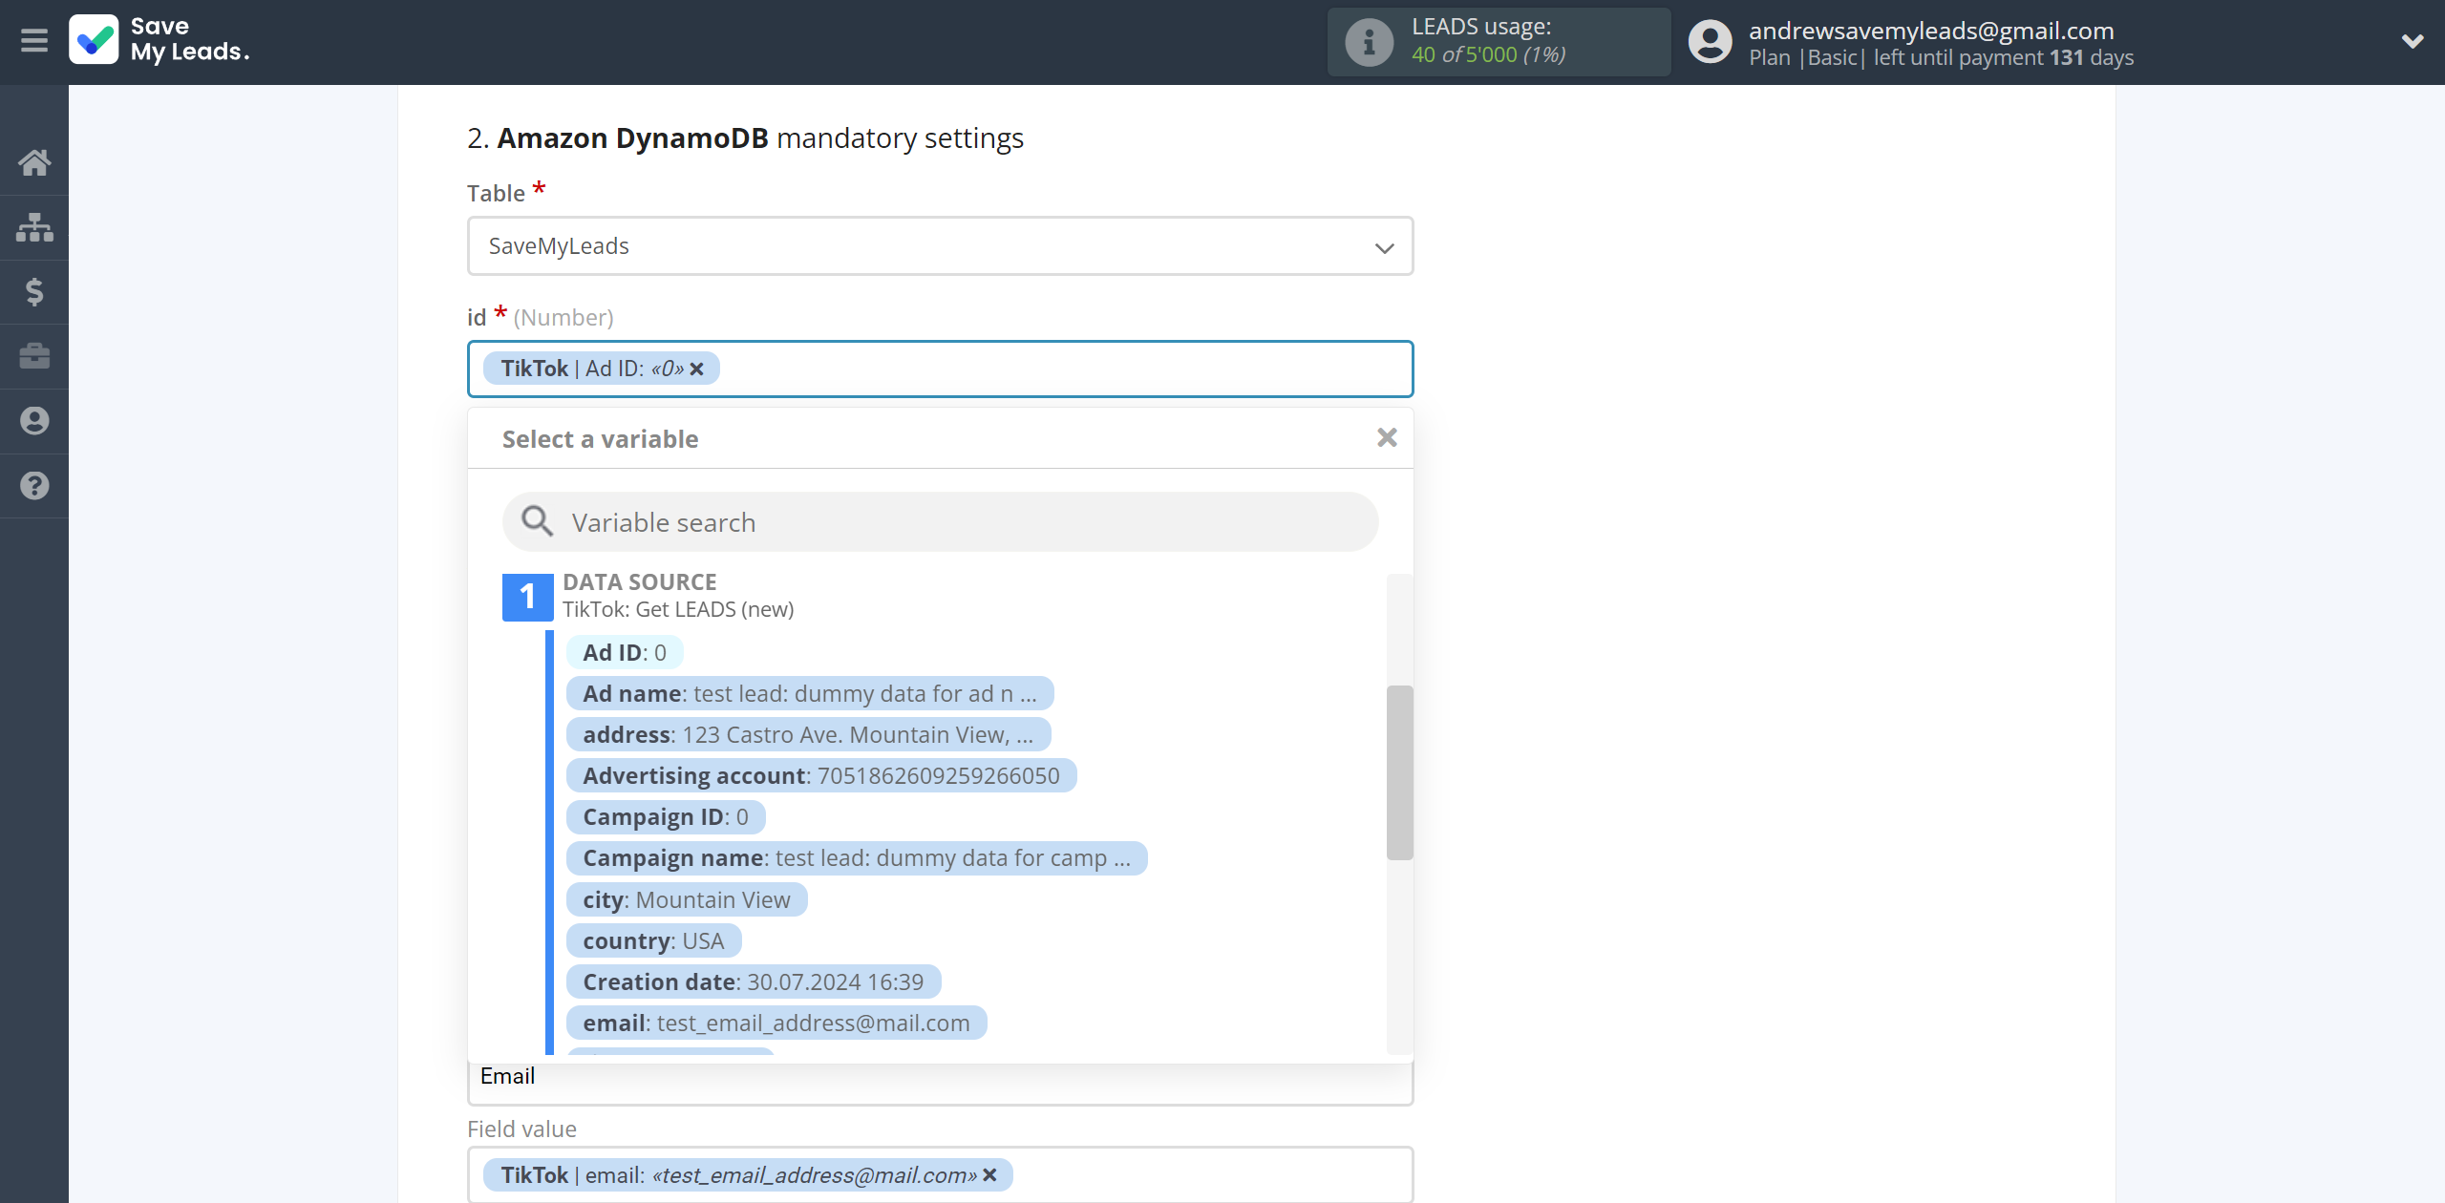The height and width of the screenshot is (1203, 2445).
Task: Click the LEADS usage info icon
Action: coord(1369,42)
